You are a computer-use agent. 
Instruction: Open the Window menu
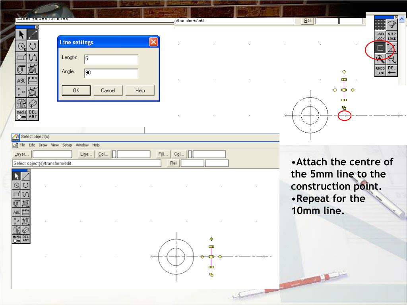coord(82,145)
